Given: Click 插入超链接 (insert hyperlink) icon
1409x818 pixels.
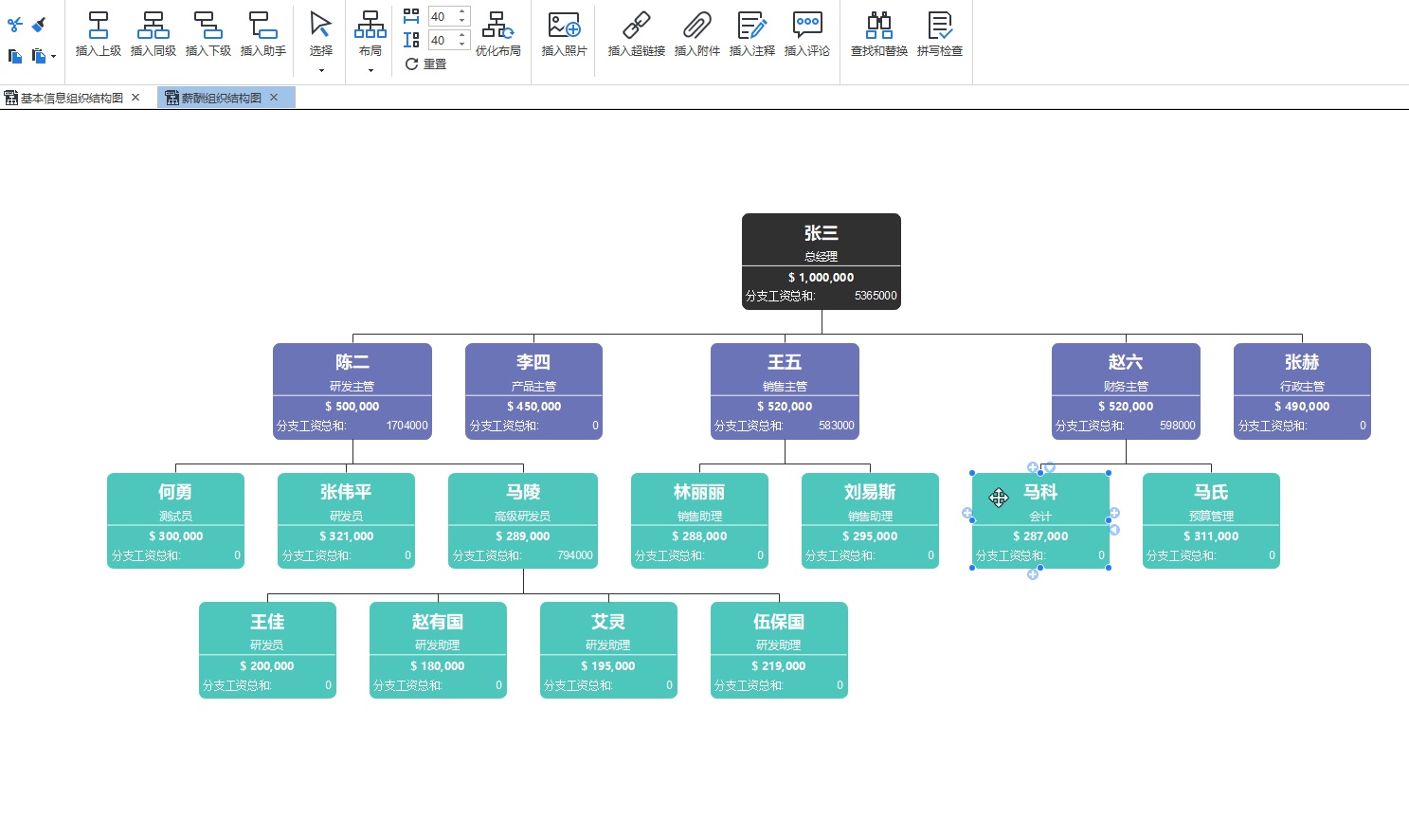Looking at the screenshot, I should coord(637,25).
